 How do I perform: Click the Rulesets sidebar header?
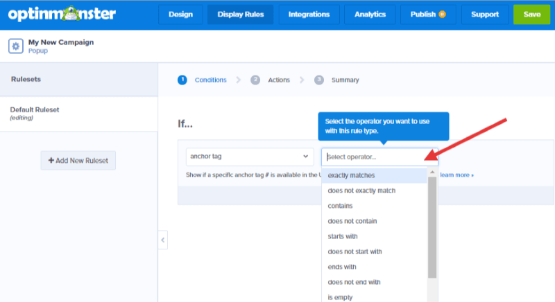(26, 79)
